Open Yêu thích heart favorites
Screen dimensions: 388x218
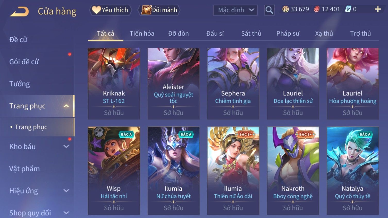[x=111, y=10]
